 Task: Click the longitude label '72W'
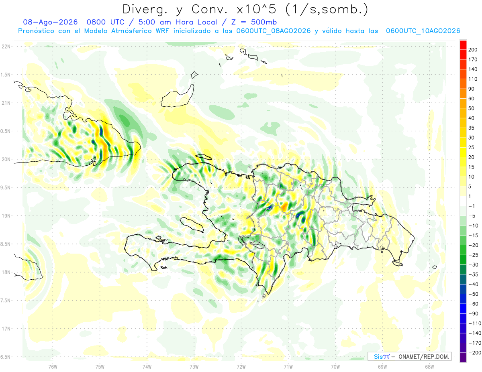tap(241, 367)
